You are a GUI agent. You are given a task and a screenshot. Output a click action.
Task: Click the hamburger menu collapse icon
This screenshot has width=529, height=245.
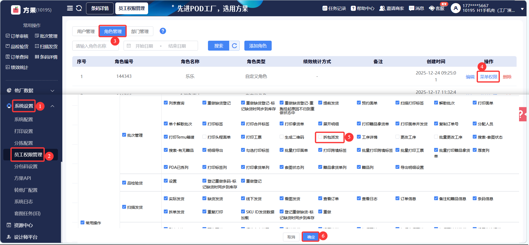tap(70, 8)
